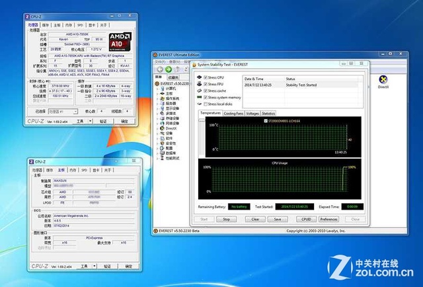Switch to the Statistics tab

point(268,114)
